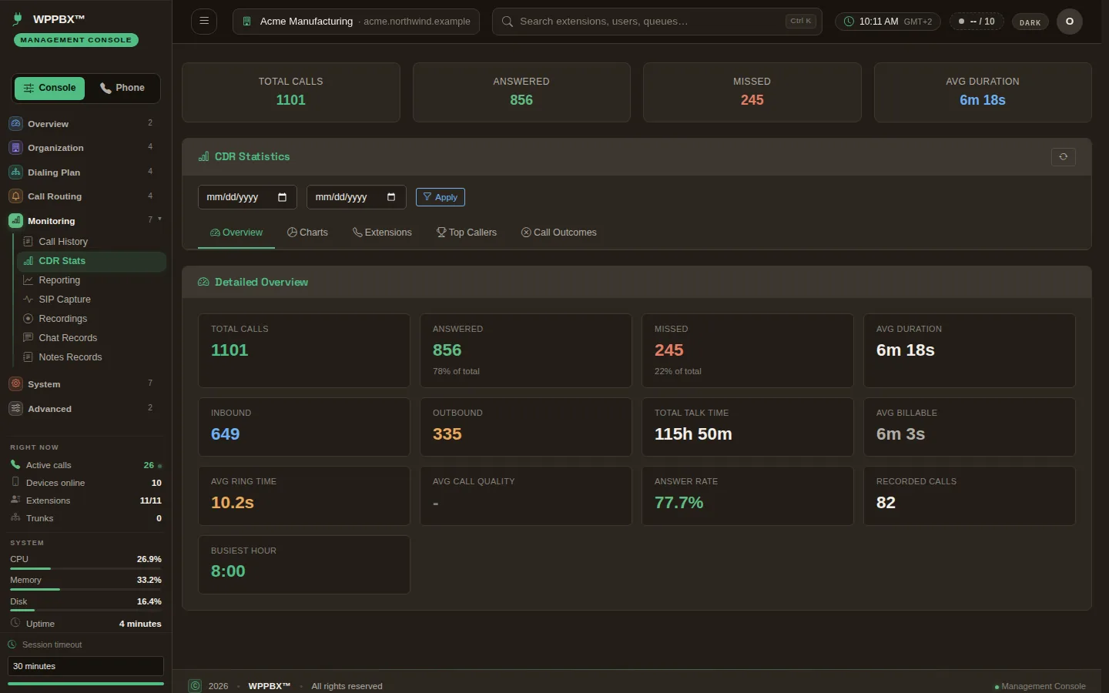Click the Overview sidebar icon
The height and width of the screenshot is (693, 1109).
click(x=15, y=123)
